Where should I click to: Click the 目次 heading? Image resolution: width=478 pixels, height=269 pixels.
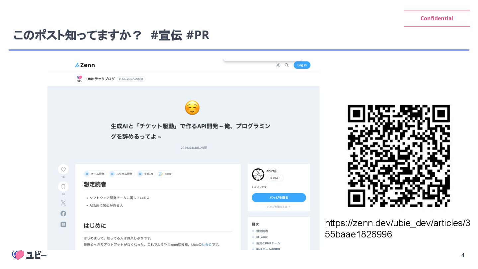pyautogui.click(x=255, y=224)
